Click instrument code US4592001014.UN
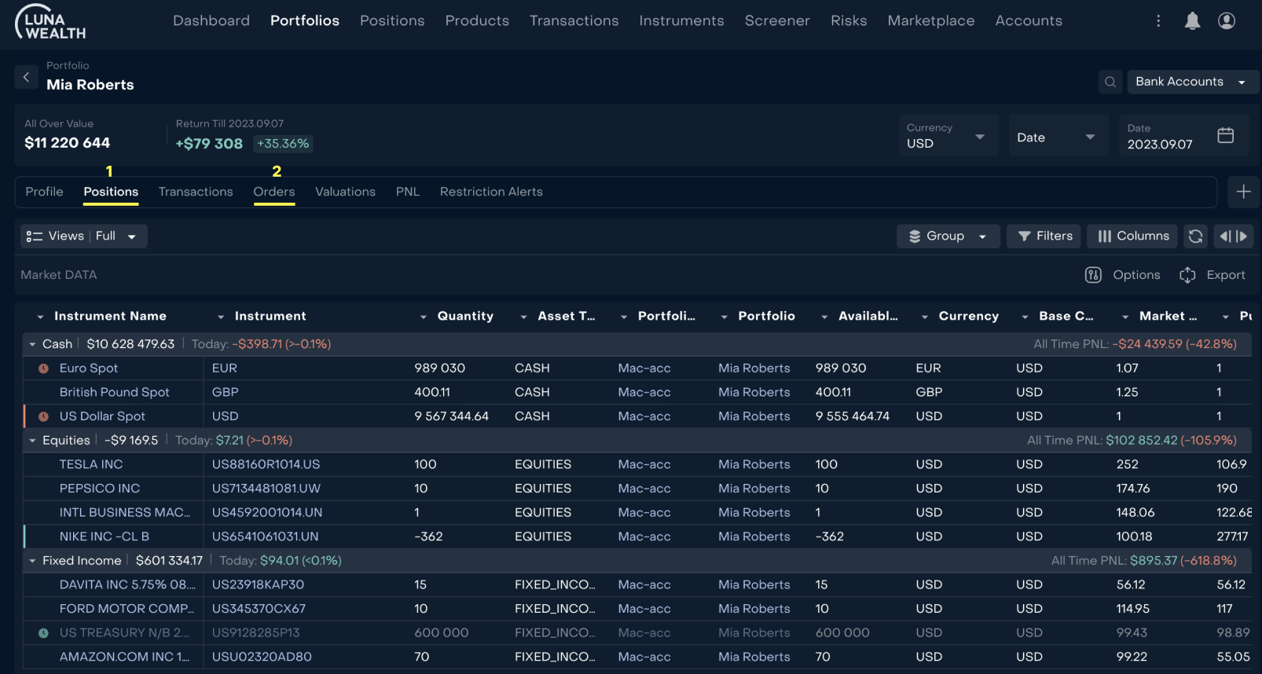This screenshot has width=1262, height=674. tap(267, 513)
